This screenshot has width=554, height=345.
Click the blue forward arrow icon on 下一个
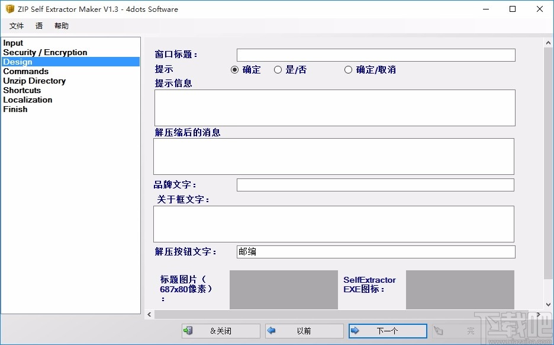pos(356,331)
